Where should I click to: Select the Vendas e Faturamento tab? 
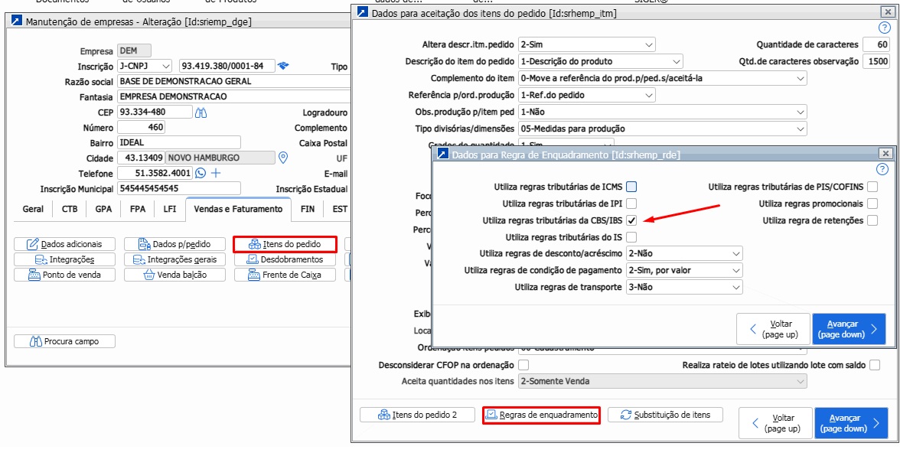tap(238, 210)
